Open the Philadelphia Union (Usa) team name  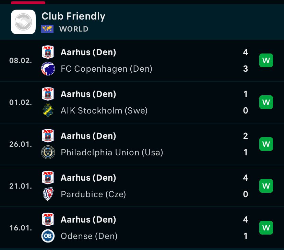[112, 152]
